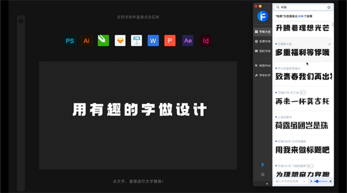Viewport: 347px width, 193px height.
Task: Click the After Effects Ae icon
Action: pos(188,41)
